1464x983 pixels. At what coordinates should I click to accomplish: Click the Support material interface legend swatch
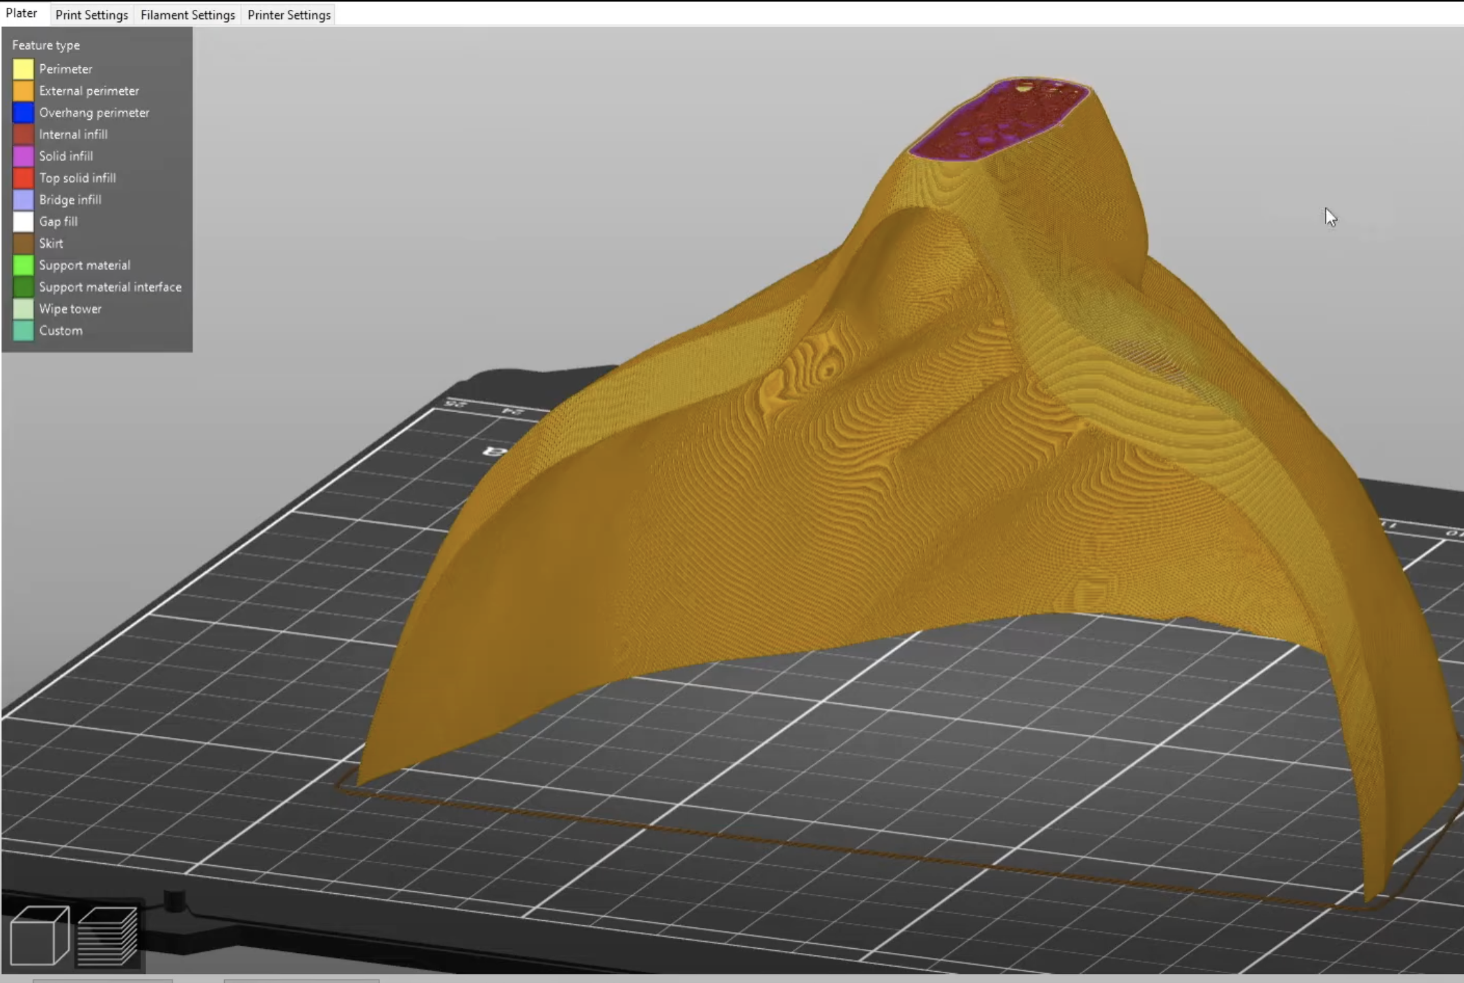point(22,286)
